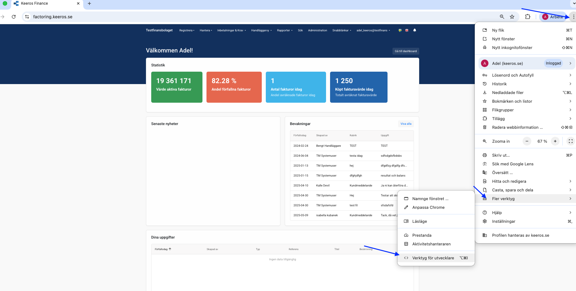Bookmark this page with the star icon

(x=512, y=17)
